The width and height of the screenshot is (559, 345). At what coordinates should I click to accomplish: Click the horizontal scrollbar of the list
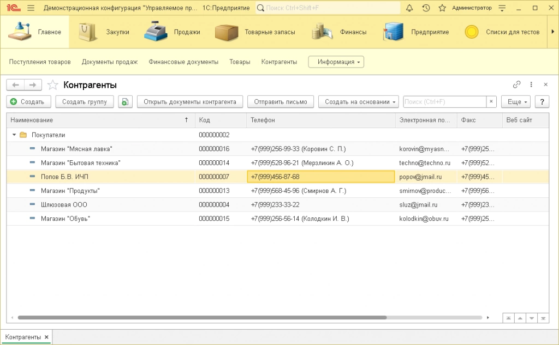pyautogui.click(x=202, y=317)
